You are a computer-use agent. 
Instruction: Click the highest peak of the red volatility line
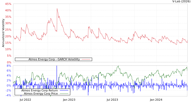(57, 8)
